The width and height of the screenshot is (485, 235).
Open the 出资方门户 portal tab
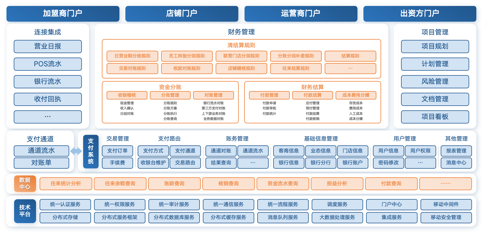click(x=420, y=13)
